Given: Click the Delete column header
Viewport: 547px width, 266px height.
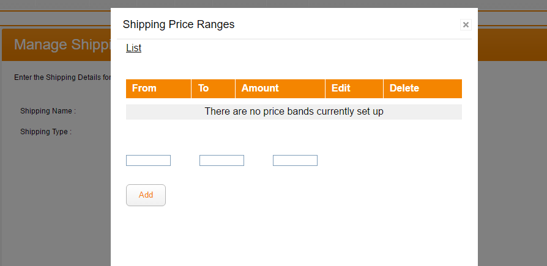Looking at the screenshot, I should coord(404,88).
